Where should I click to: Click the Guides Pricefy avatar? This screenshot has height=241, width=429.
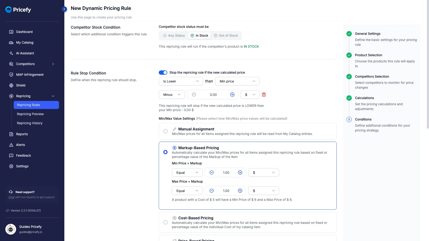coord(11,229)
